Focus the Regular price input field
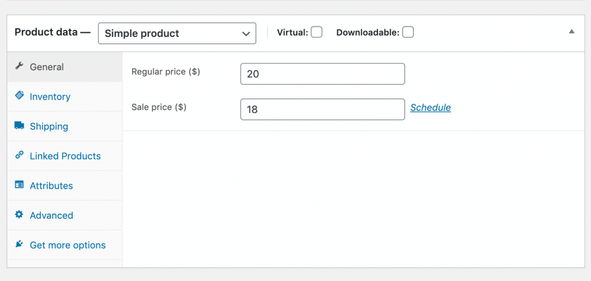The image size is (591, 281). tap(323, 74)
